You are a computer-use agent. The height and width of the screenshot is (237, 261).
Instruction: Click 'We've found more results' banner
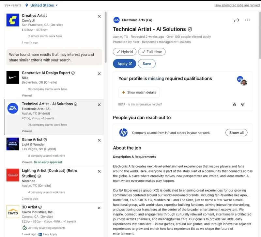(x=54, y=57)
